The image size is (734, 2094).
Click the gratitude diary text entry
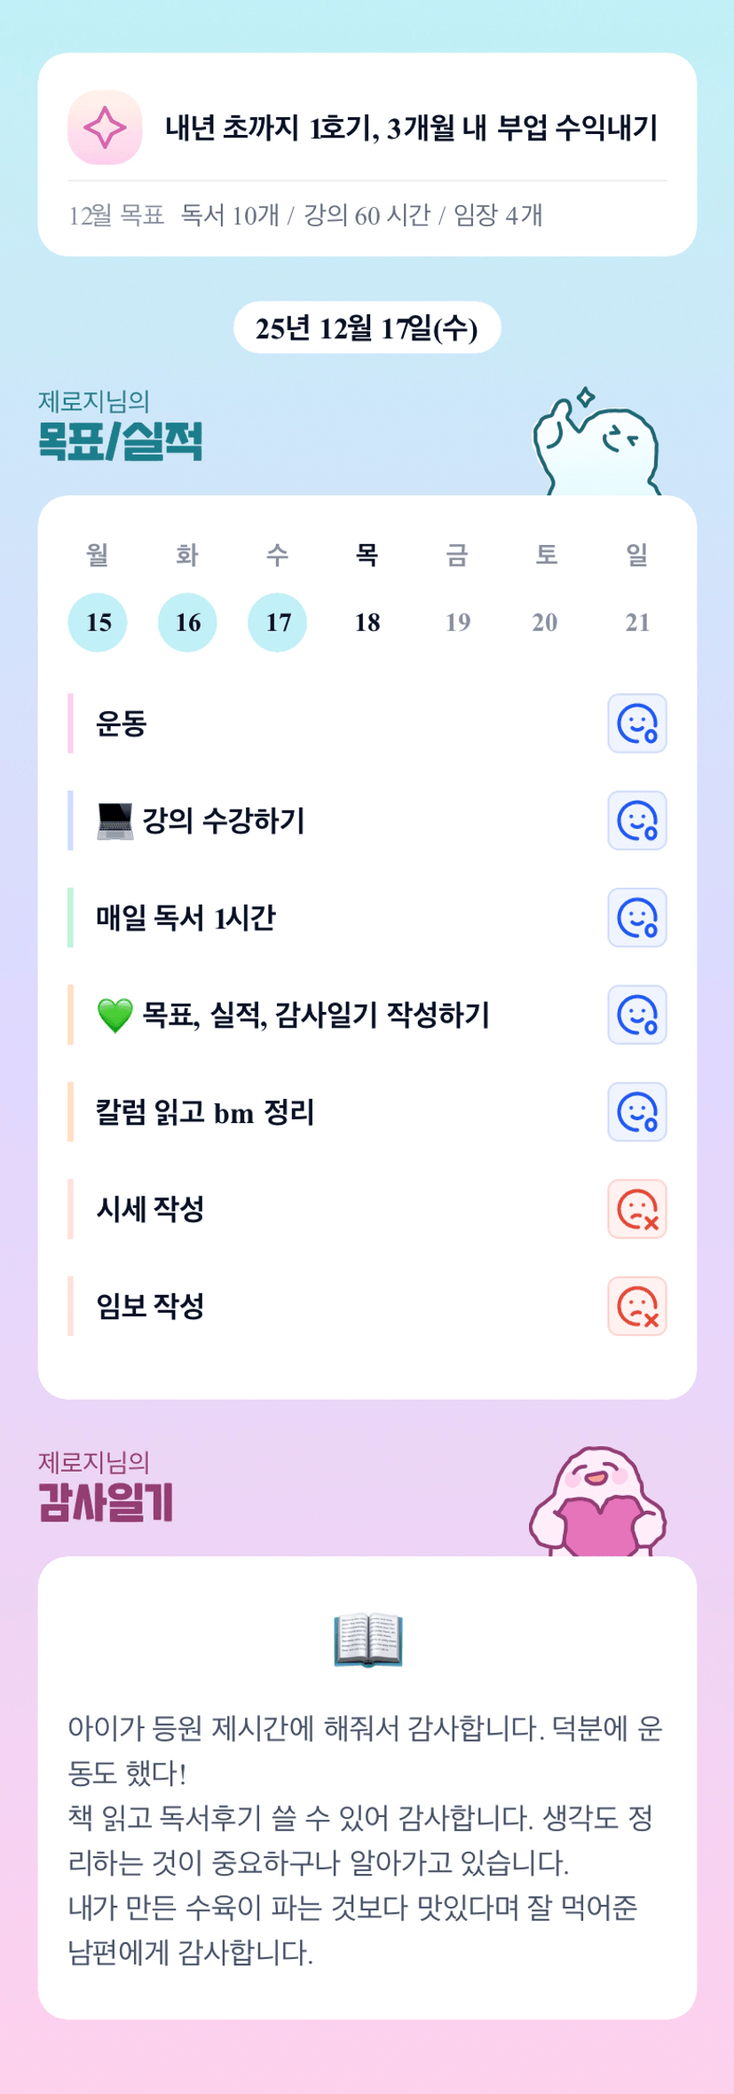pos(367,1840)
